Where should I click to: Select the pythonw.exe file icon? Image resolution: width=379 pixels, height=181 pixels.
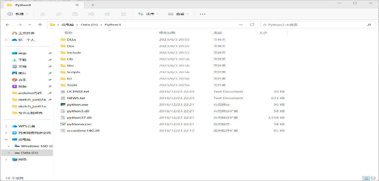63,124
